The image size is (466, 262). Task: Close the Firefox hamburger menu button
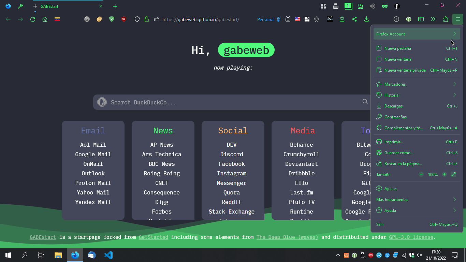coord(458,19)
